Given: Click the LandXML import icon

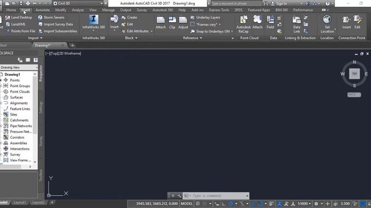Looking at the screenshot, I should click(8, 24).
